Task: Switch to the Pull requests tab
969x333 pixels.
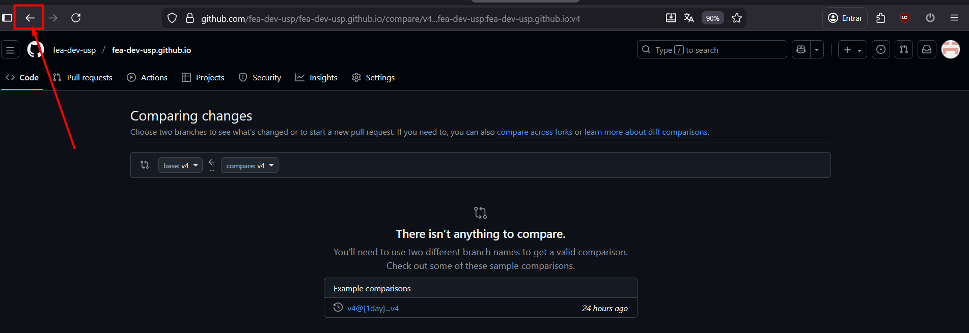Action: point(83,78)
